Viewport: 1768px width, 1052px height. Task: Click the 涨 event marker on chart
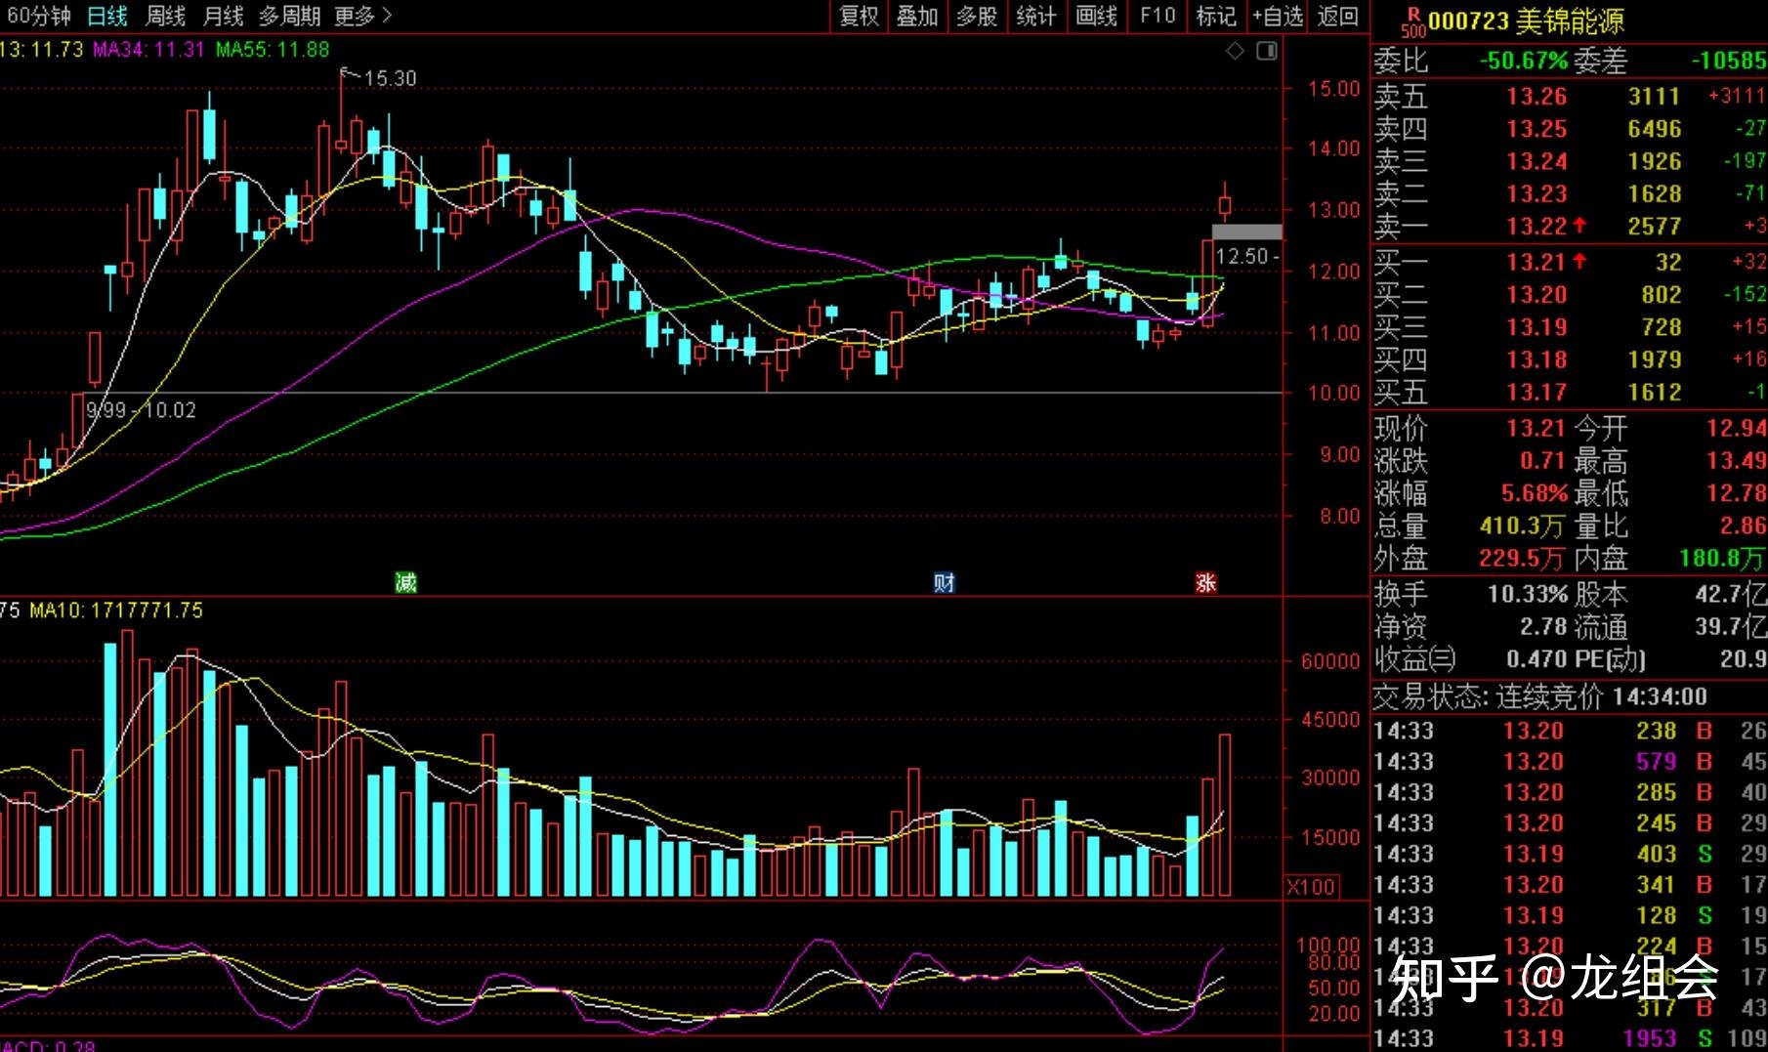tap(1205, 583)
